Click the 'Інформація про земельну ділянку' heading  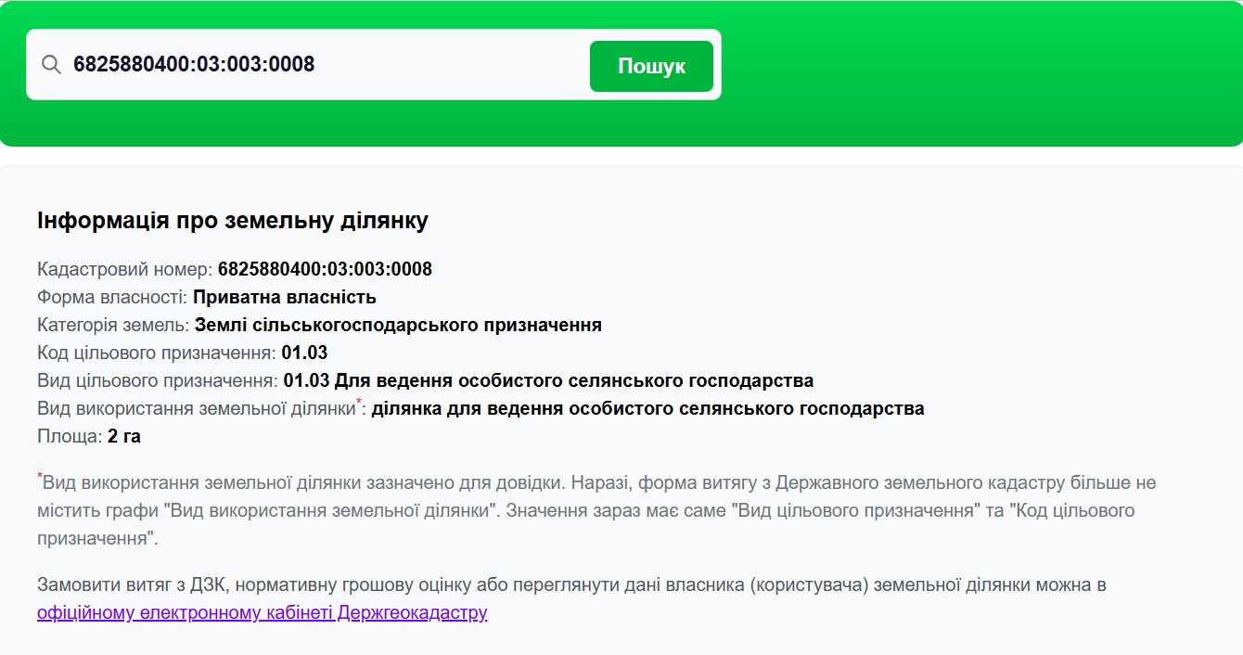[x=232, y=221]
